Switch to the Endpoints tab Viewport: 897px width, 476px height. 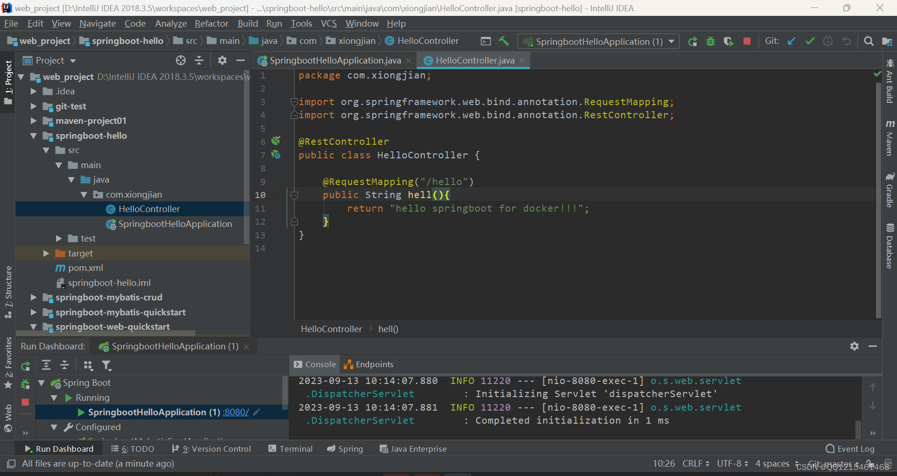point(369,364)
